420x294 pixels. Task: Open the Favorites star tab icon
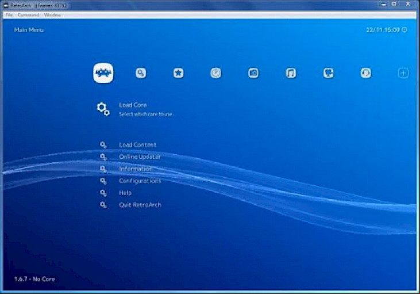178,73
